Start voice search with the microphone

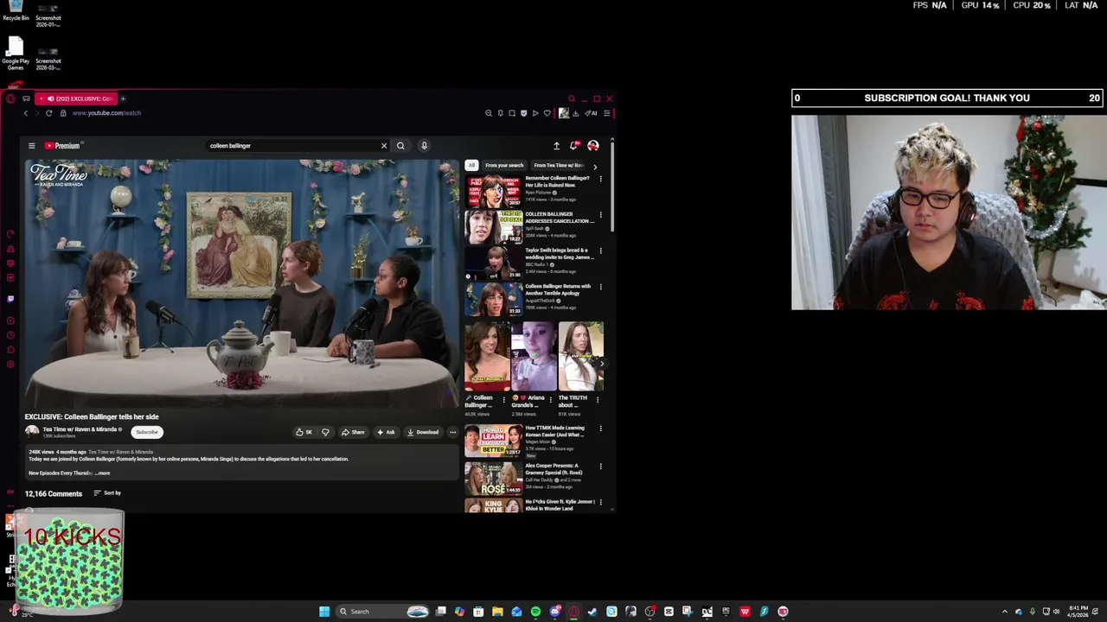tap(424, 146)
